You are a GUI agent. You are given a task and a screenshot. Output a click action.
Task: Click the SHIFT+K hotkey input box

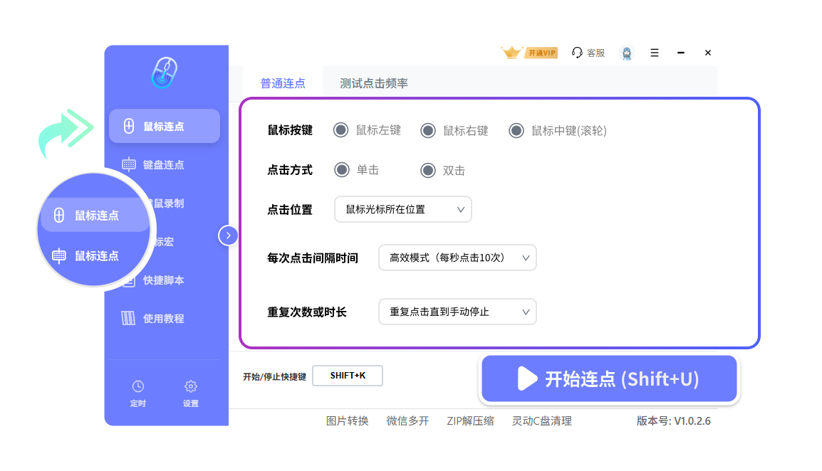[x=348, y=376]
